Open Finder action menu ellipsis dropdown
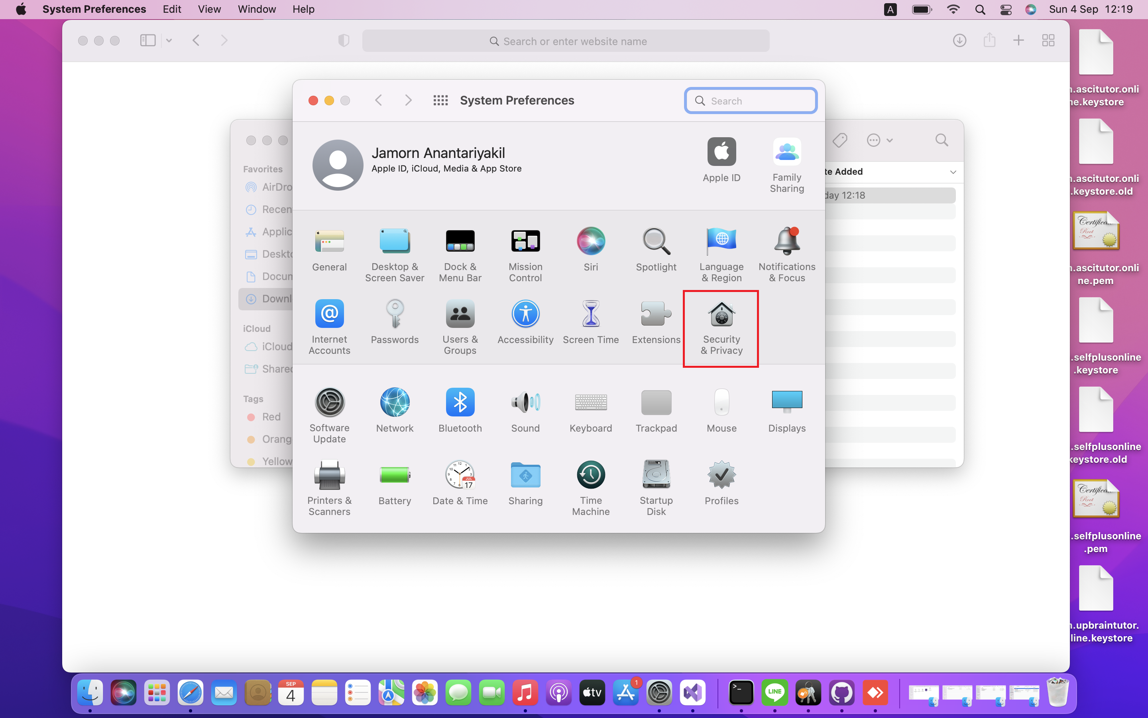 (880, 140)
